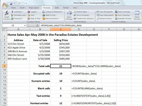Image resolution: width=142 pixels, height=106 pixels.
Task: Click the Home Sales title cell
Action: tap(53, 35)
